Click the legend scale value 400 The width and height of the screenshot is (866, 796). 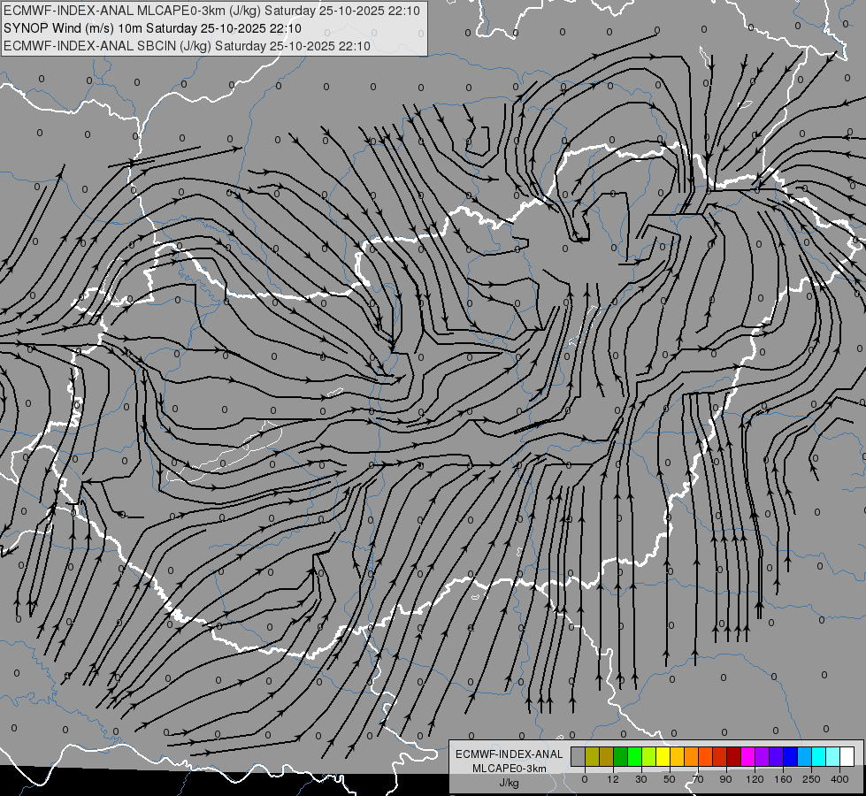tap(839, 779)
